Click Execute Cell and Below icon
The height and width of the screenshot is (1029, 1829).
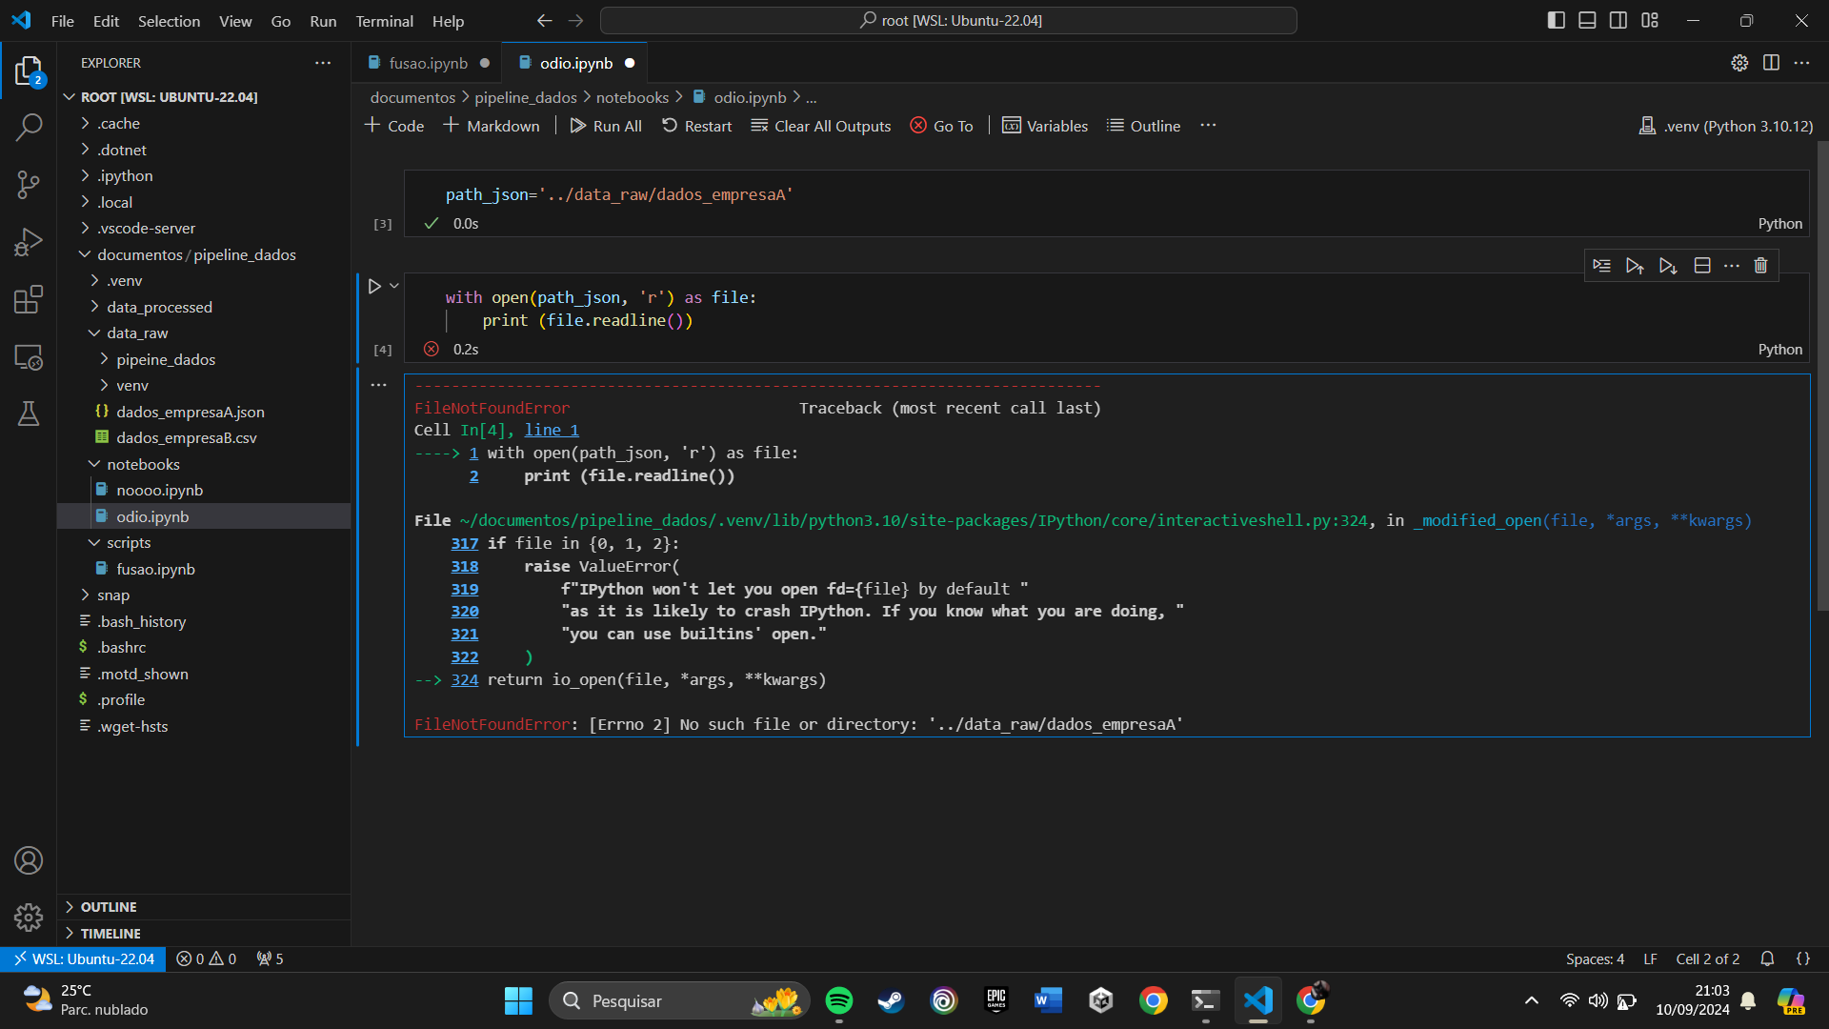pyautogui.click(x=1668, y=266)
